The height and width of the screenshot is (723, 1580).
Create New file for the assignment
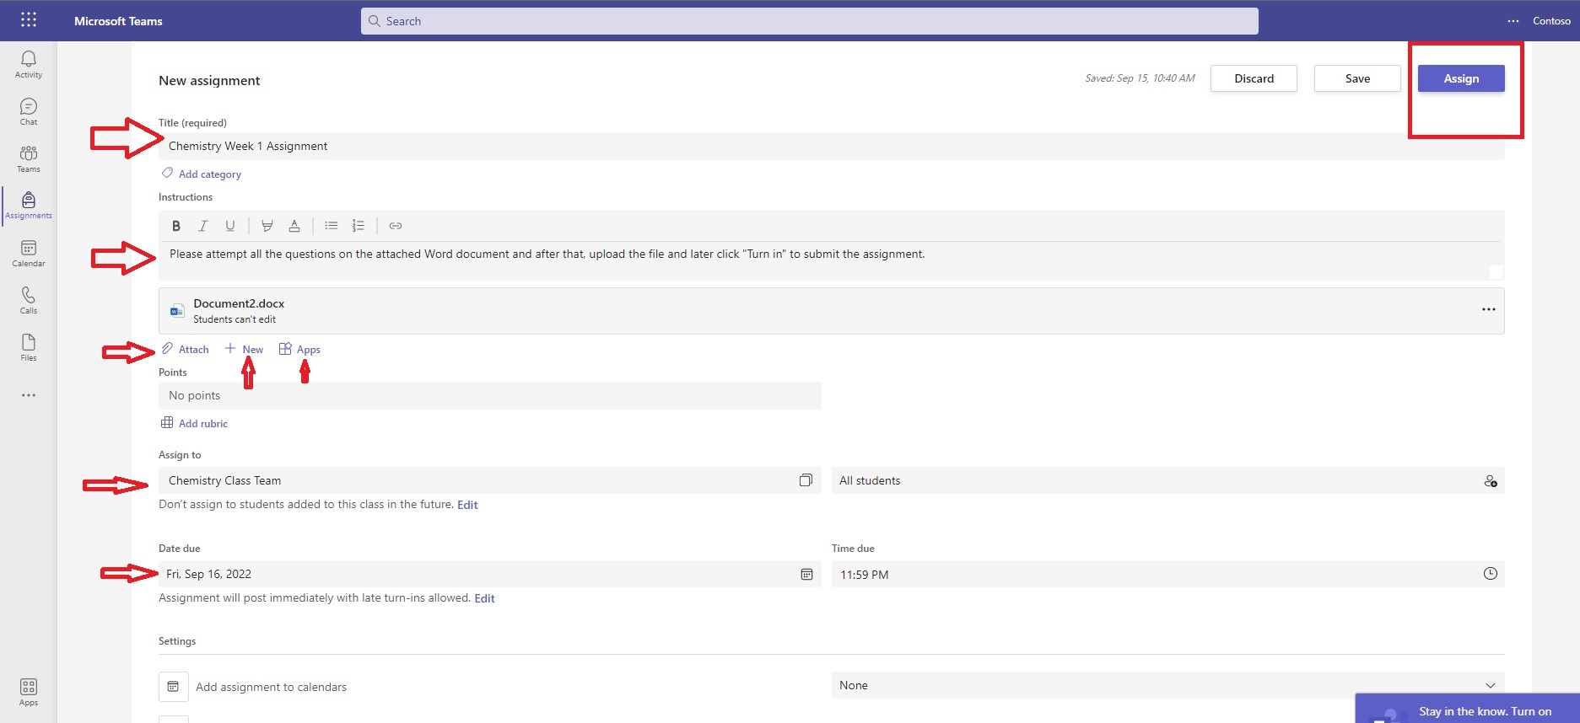(x=244, y=349)
